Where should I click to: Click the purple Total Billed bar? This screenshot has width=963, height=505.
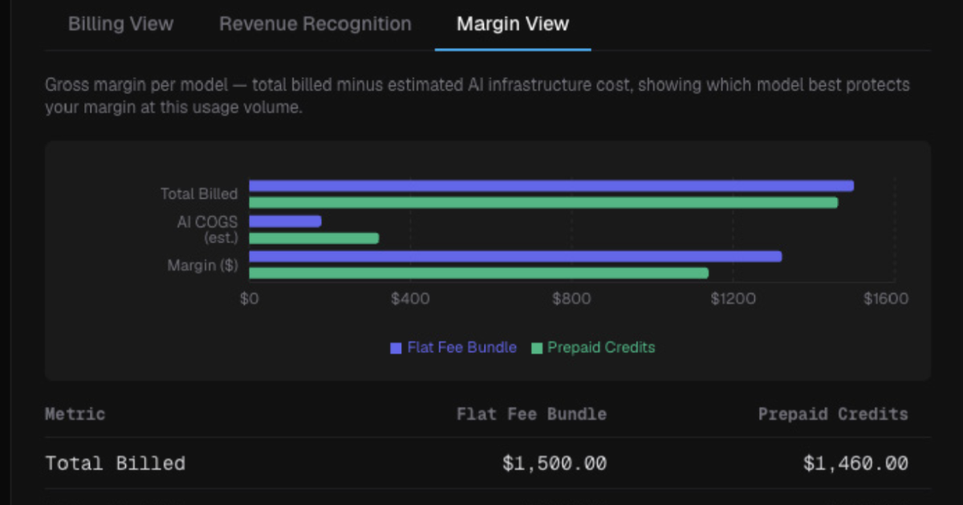point(551,186)
